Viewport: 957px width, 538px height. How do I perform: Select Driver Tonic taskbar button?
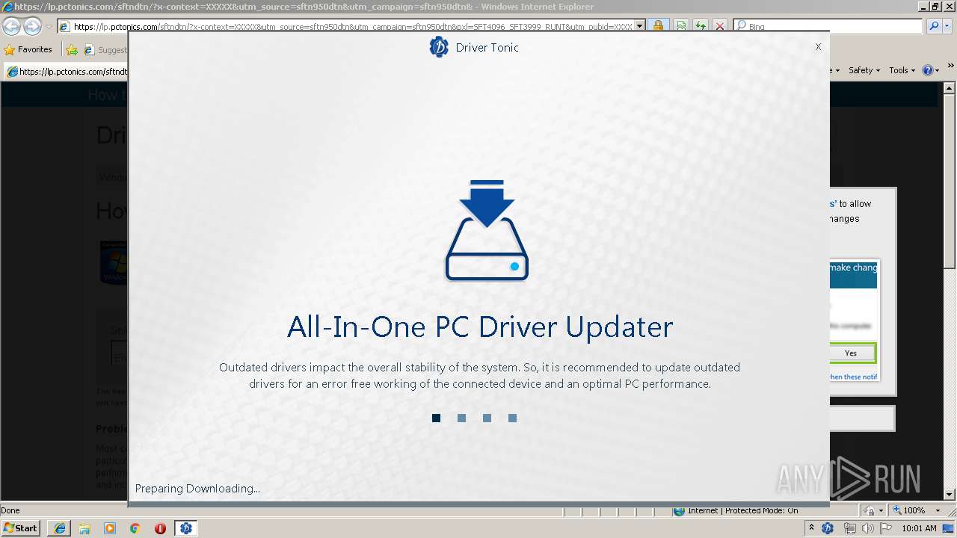coord(186,528)
